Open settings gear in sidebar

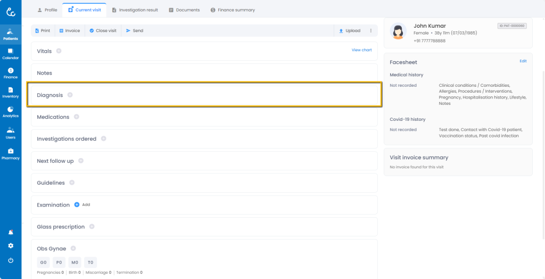click(11, 246)
